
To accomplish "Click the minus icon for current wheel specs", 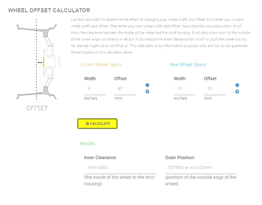I will pos(147,85).
